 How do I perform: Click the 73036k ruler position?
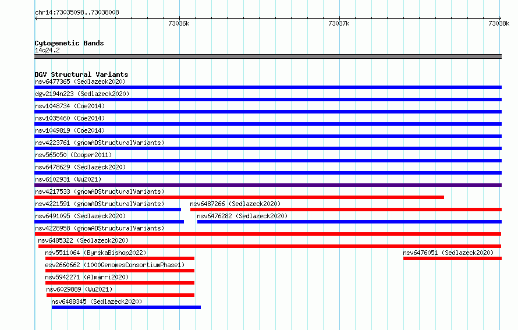(x=179, y=23)
